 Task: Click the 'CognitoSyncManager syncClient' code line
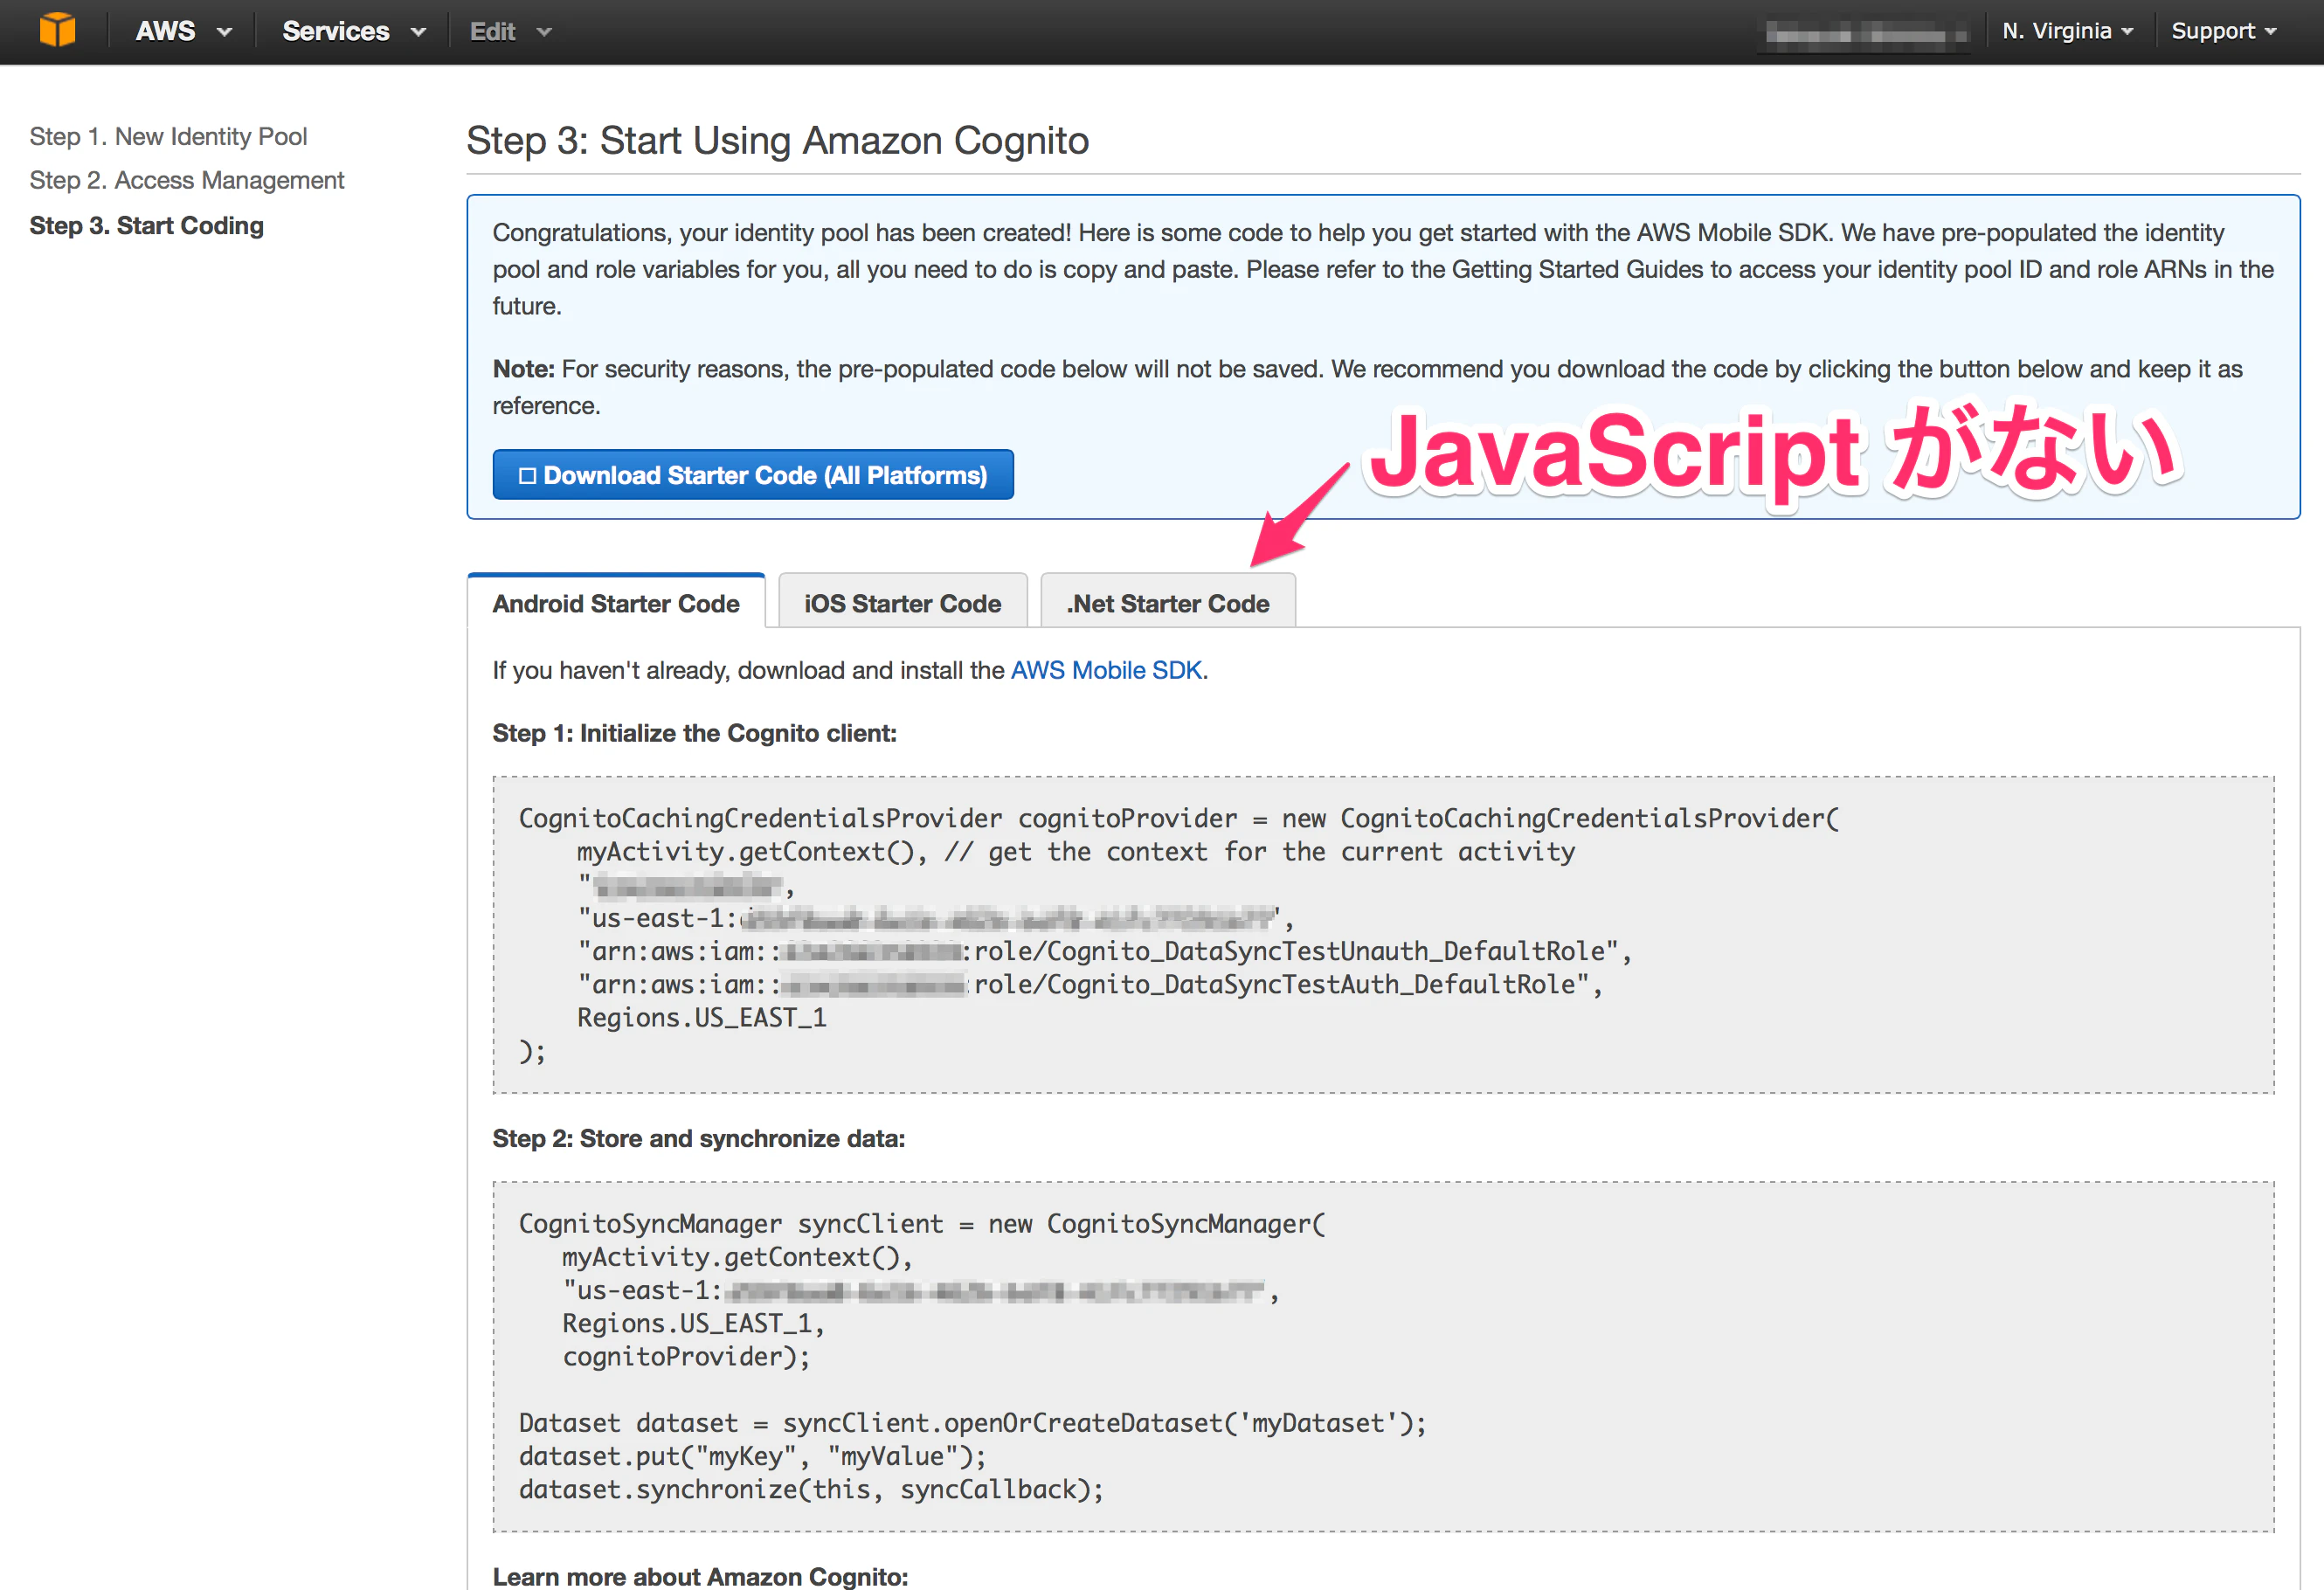click(922, 1224)
